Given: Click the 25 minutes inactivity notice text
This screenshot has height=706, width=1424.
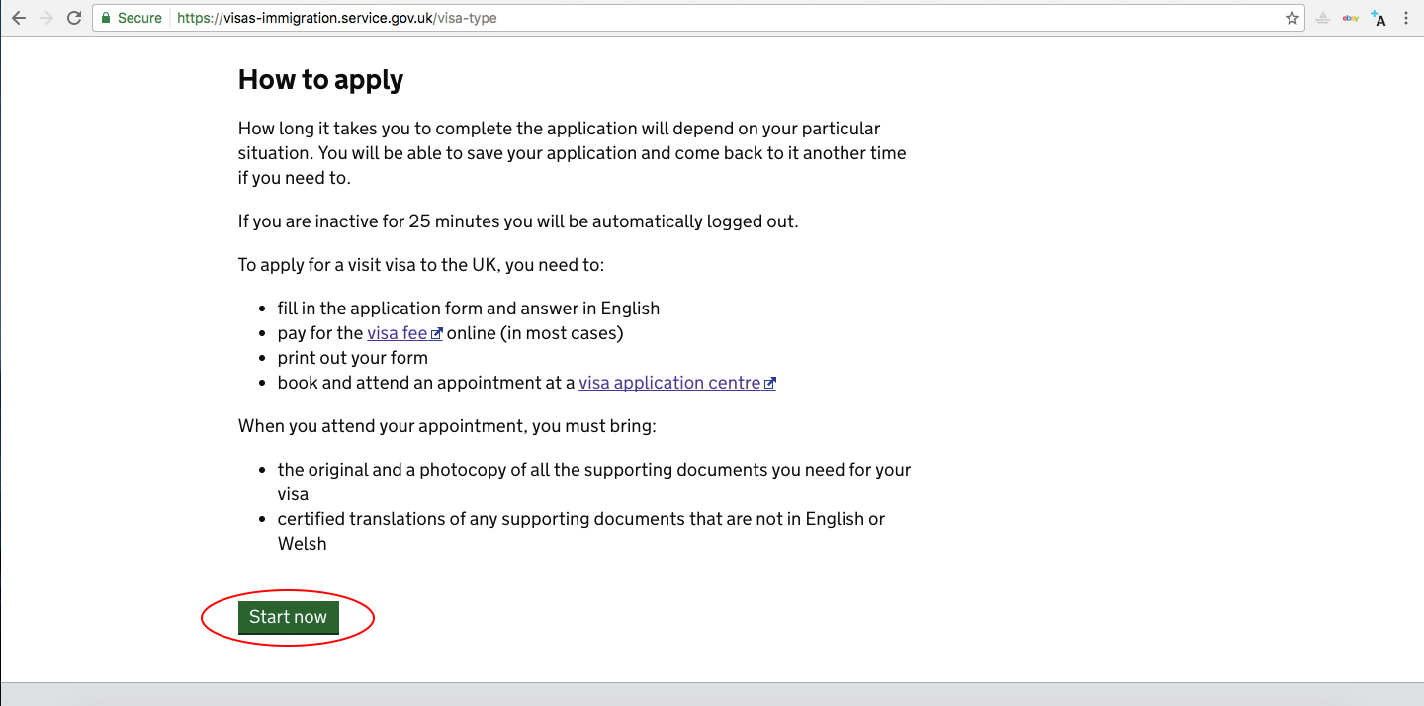Looking at the screenshot, I should pyautogui.click(x=517, y=221).
